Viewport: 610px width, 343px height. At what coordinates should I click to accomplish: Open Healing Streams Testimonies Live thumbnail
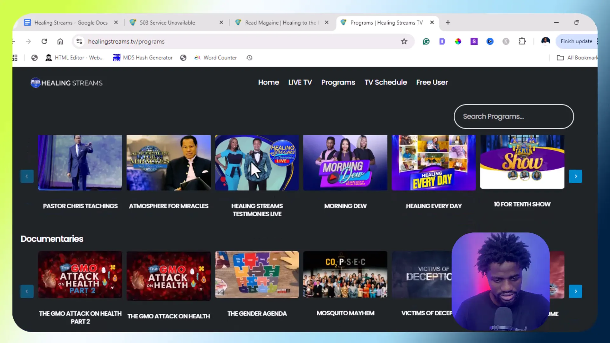257,163
